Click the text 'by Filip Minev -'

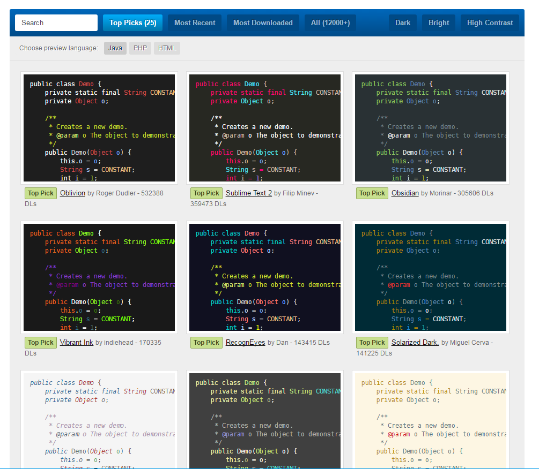pyautogui.click(x=296, y=193)
